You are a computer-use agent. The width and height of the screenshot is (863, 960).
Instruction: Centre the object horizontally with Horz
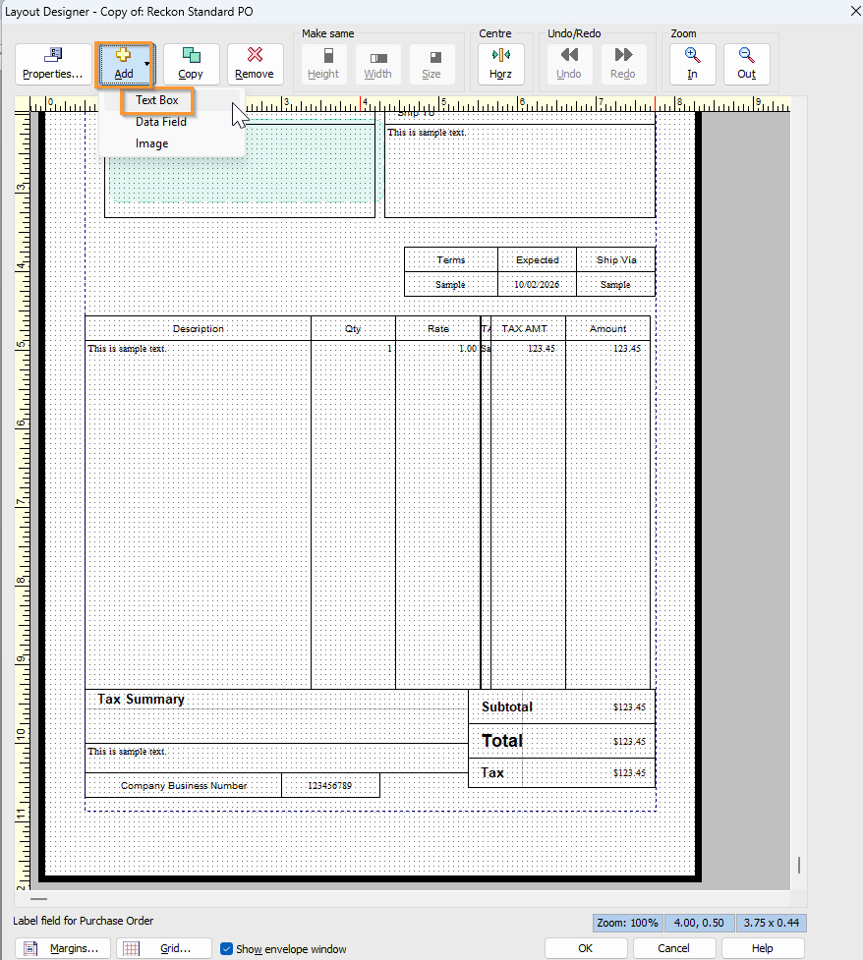(501, 64)
